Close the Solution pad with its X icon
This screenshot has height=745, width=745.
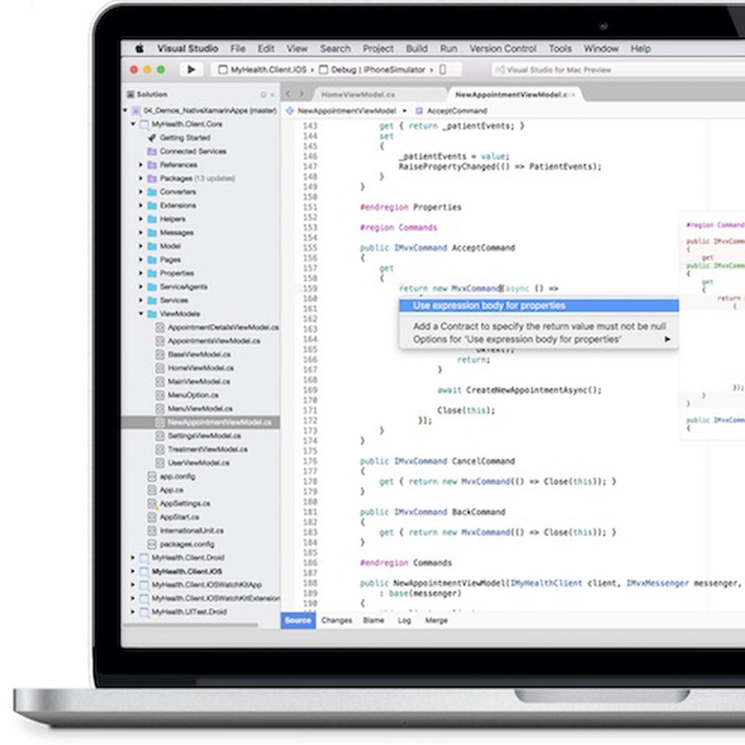click(x=272, y=95)
